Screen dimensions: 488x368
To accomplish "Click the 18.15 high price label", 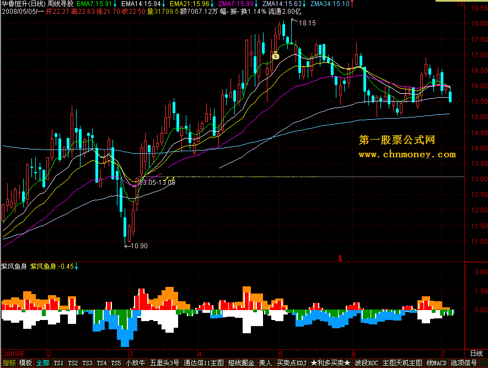I will pyautogui.click(x=307, y=23).
